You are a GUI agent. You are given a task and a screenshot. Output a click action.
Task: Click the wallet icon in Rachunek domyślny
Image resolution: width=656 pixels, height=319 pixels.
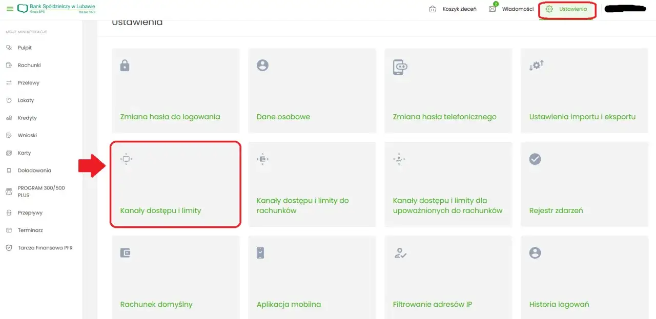[125, 252]
